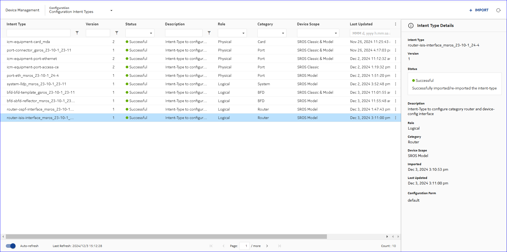Screen dimensions: 507x252
Task: Open the Configuration Intent Types view selector
Action: [111, 11]
